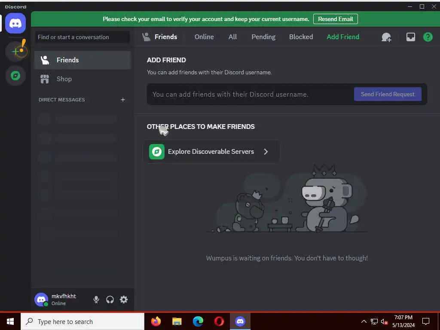The image size is (440, 330).
Task: Click the muted volume tray icon
Action: coord(384,321)
